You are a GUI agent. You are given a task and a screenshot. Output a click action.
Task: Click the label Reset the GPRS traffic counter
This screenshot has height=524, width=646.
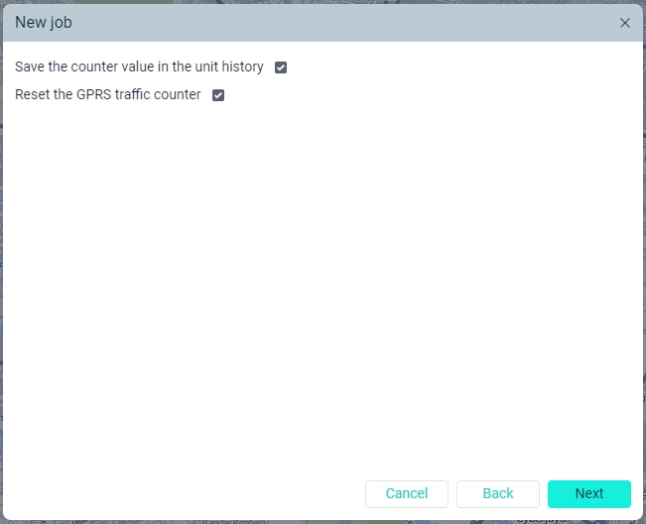point(108,94)
